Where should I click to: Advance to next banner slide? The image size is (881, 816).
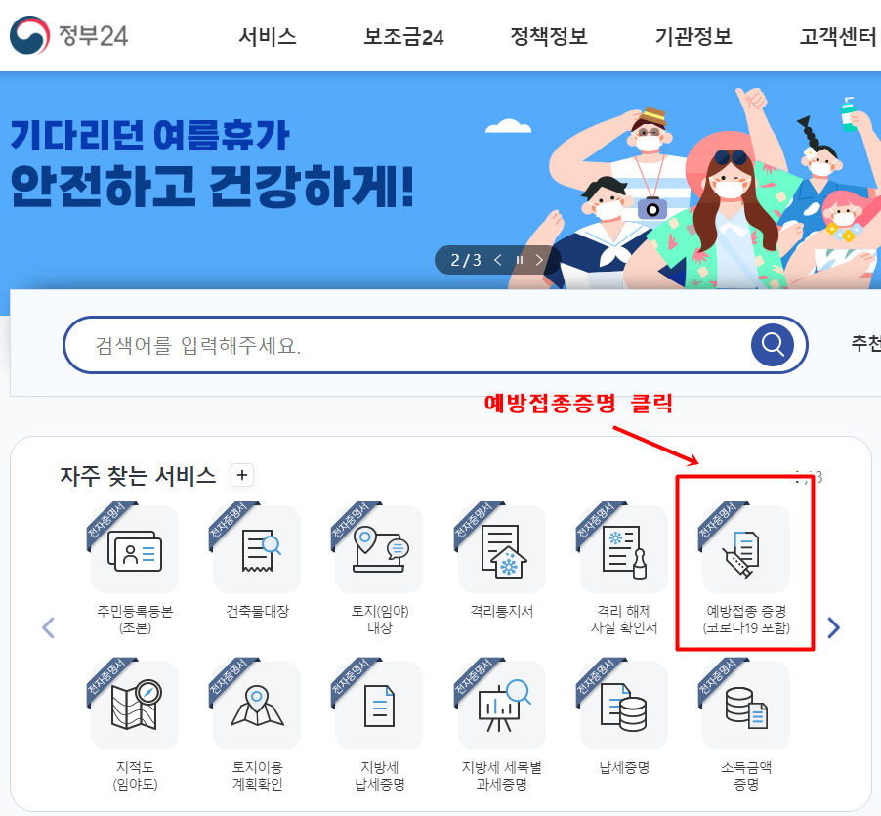[x=539, y=260]
